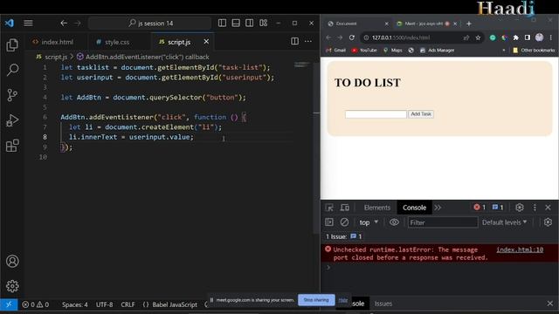Click the to-do task text input

click(x=376, y=114)
